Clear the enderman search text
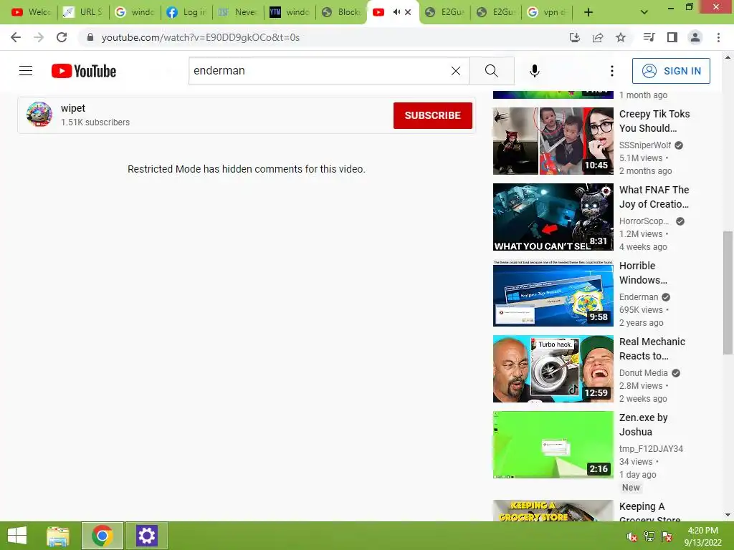734x550 pixels. click(455, 71)
